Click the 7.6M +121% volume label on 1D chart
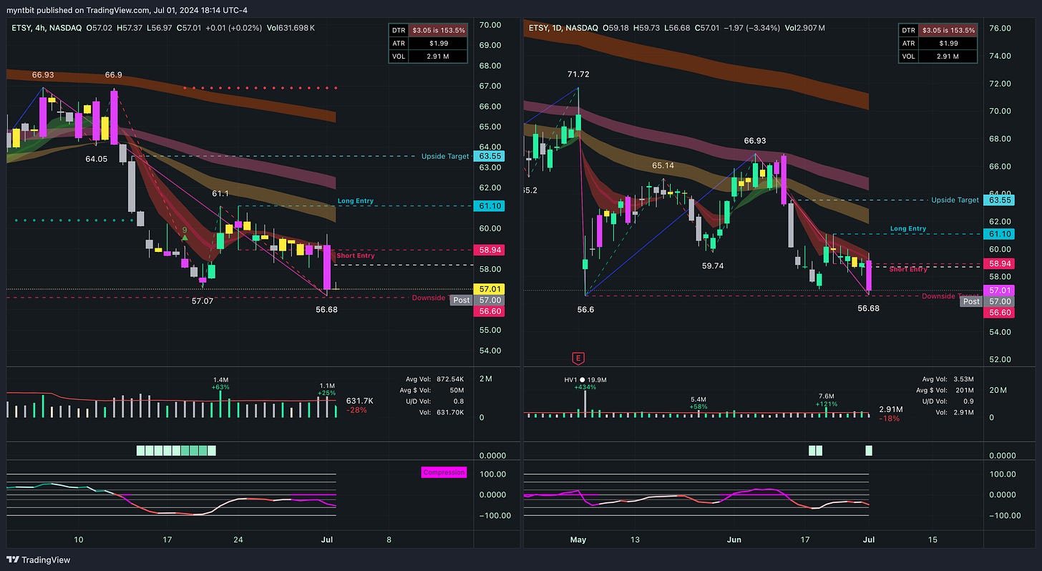Screen dimensions: 1042x571 (826, 399)
